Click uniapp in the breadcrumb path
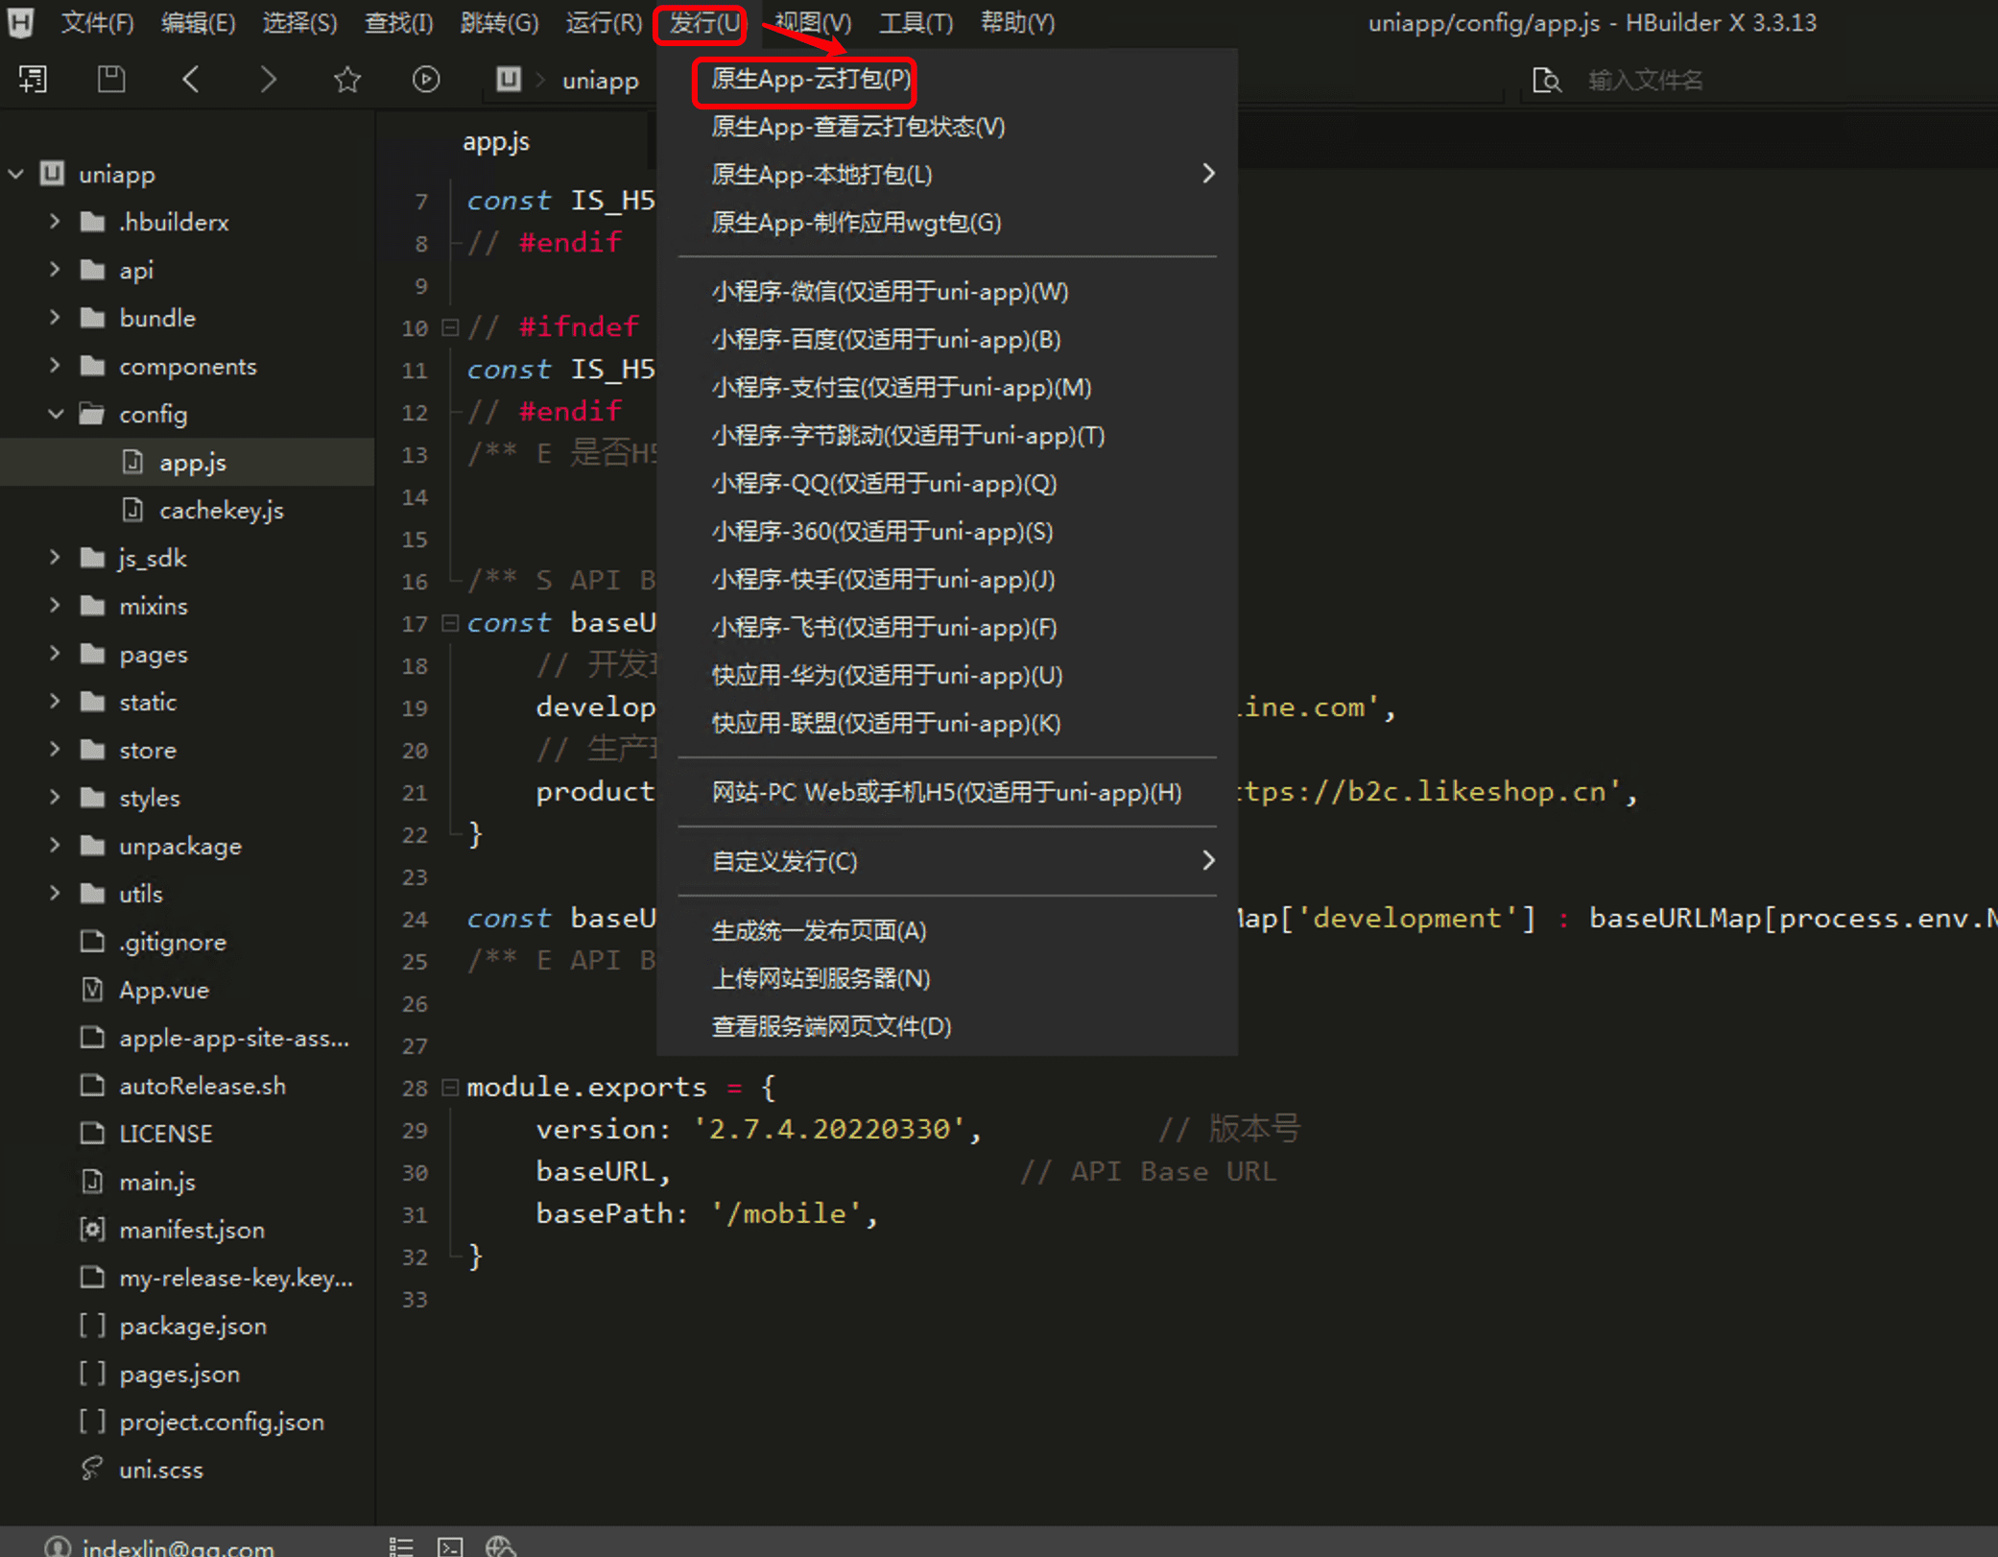This screenshot has width=1998, height=1557. [x=601, y=81]
